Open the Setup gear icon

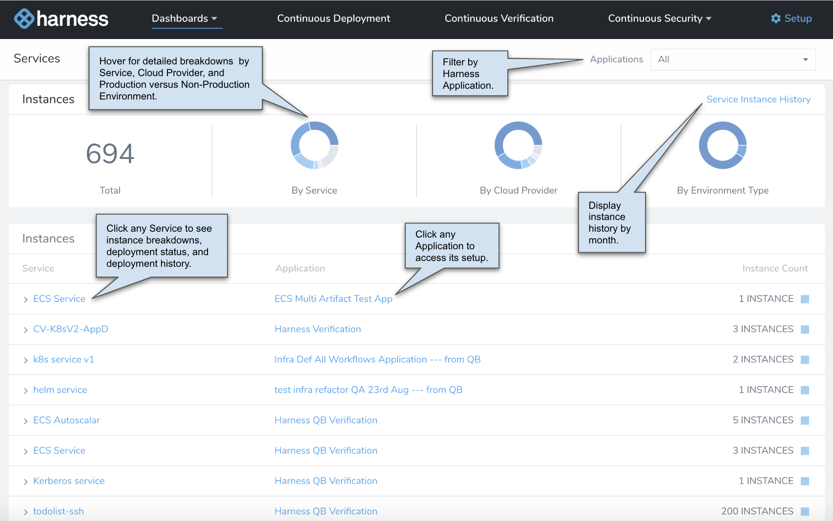click(x=776, y=19)
